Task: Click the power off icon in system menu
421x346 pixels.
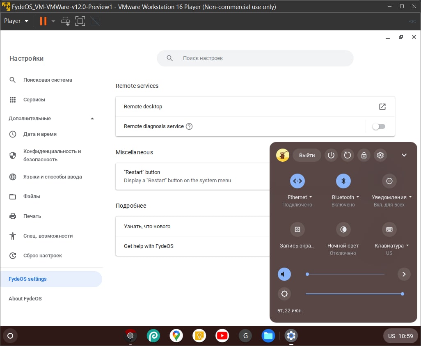Action: pos(331,155)
